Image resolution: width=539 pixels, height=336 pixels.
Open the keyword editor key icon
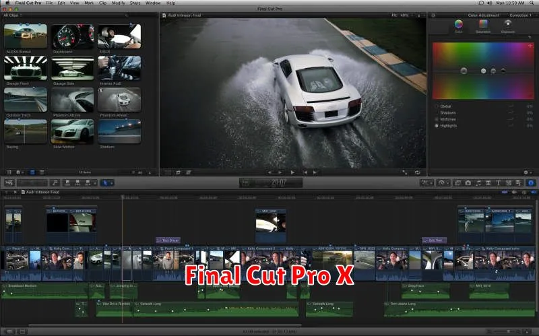(x=55, y=182)
